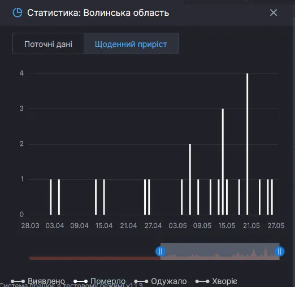This screenshot has width=295, height=287.
Task: Click the 09.04 date axis label
Action: [79, 225]
